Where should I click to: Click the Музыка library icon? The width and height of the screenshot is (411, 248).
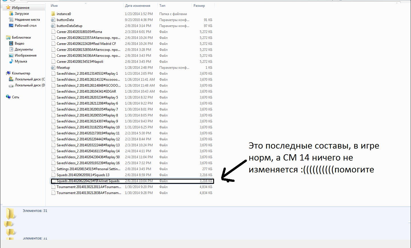tap(11, 61)
